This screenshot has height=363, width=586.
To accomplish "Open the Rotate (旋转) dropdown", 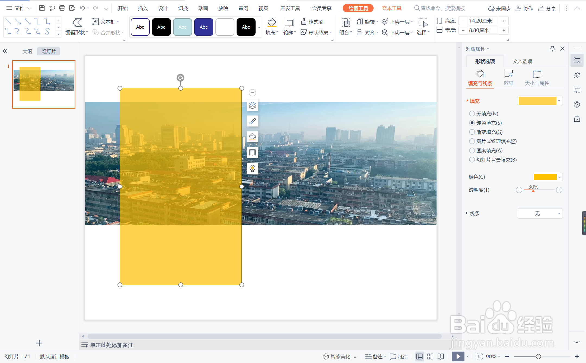I will pos(368,22).
